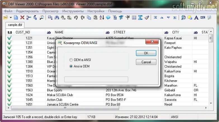Image resolution: width=219 pixels, height=122 pixels.
Task: Close the Конвертер OEM/ANSI dialog
Action: pyautogui.click(x=152, y=42)
